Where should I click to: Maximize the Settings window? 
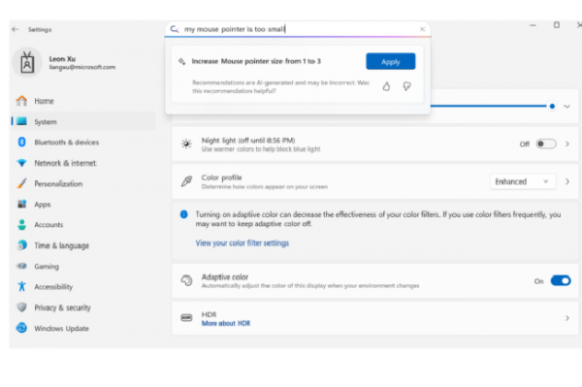[x=557, y=25]
